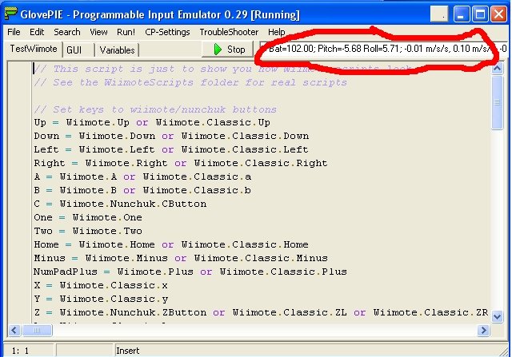
Task: Open the Help menu
Action: click(x=277, y=32)
